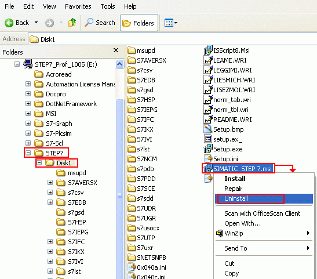The image size is (317, 279).
Task: Go up one folder level icon
Action: point(72,23)
